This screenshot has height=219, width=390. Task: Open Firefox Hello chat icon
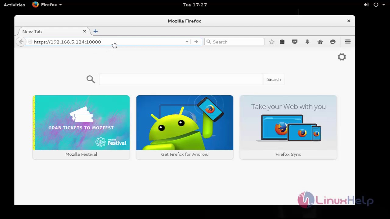tap(333, 42)
